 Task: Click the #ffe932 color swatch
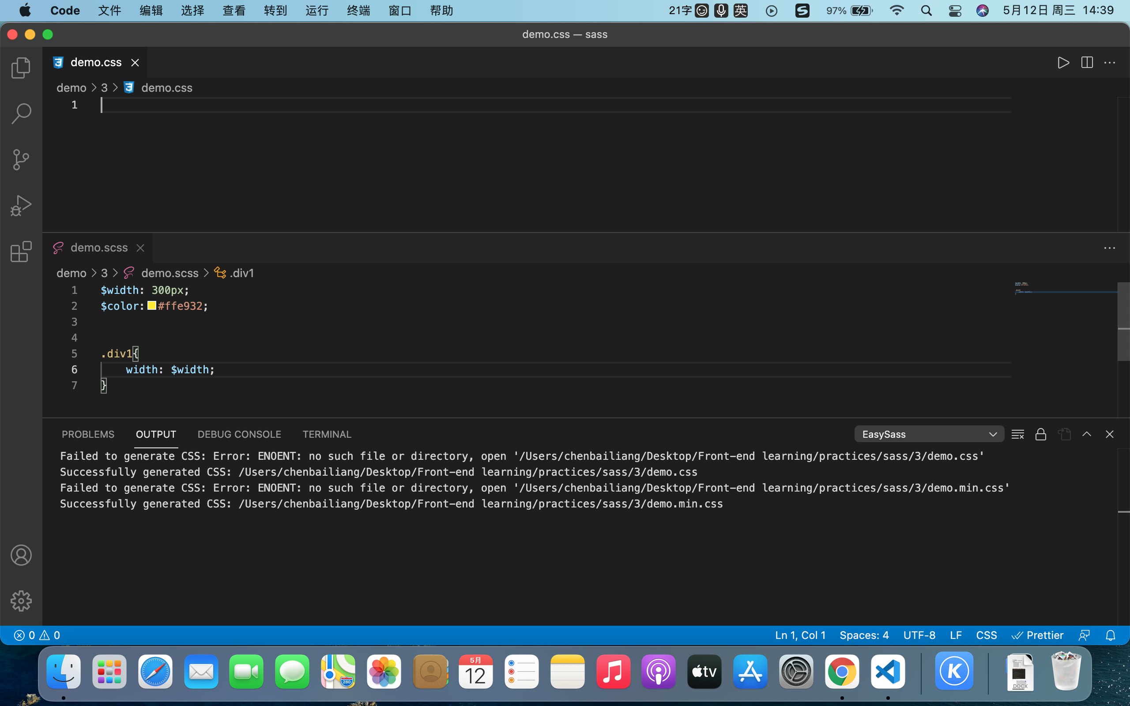point(152,306)
